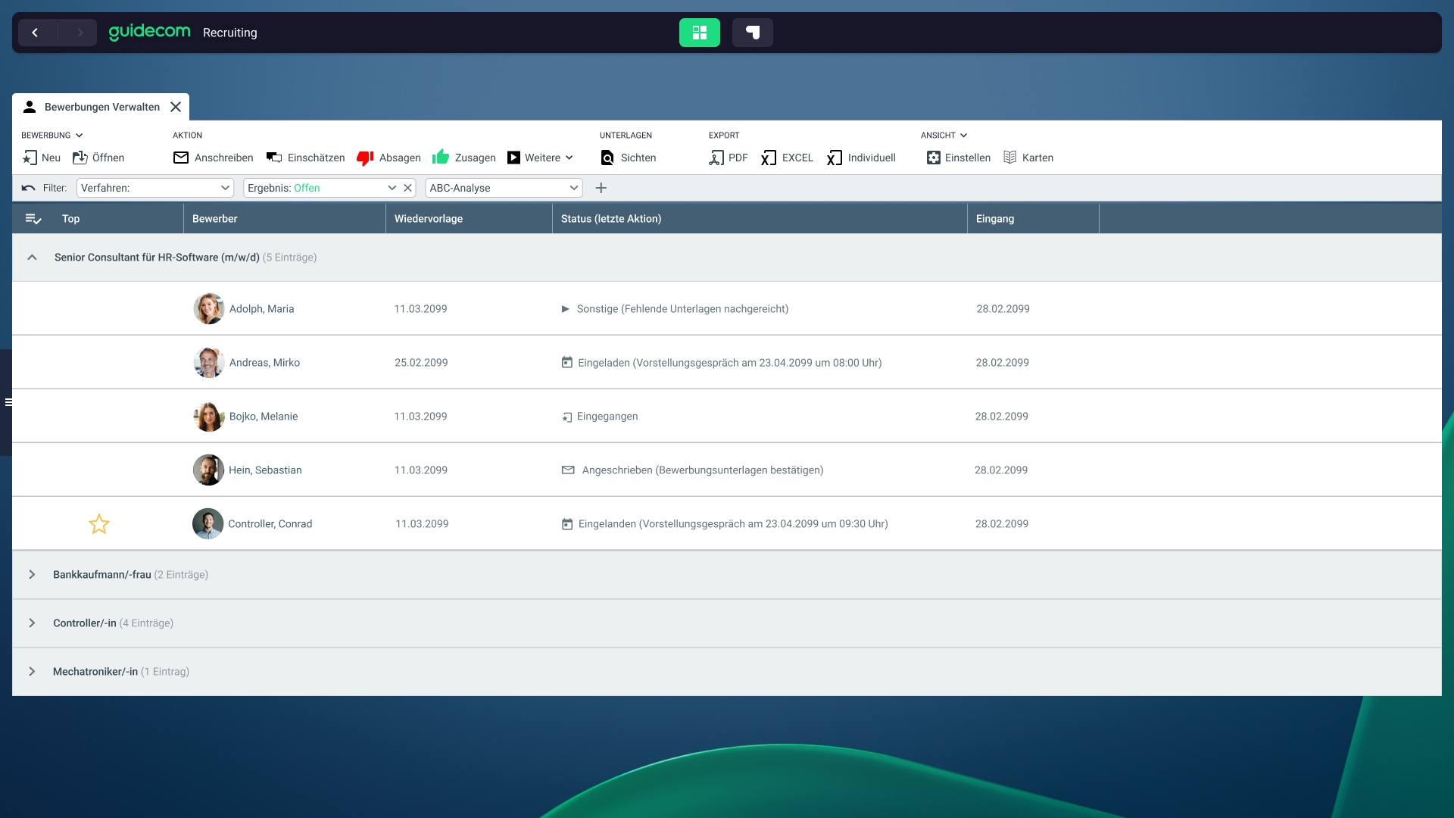1454x818 pixels.
Task: Clear the Ergebnis: Offen filter
Action: click(407, 188)
